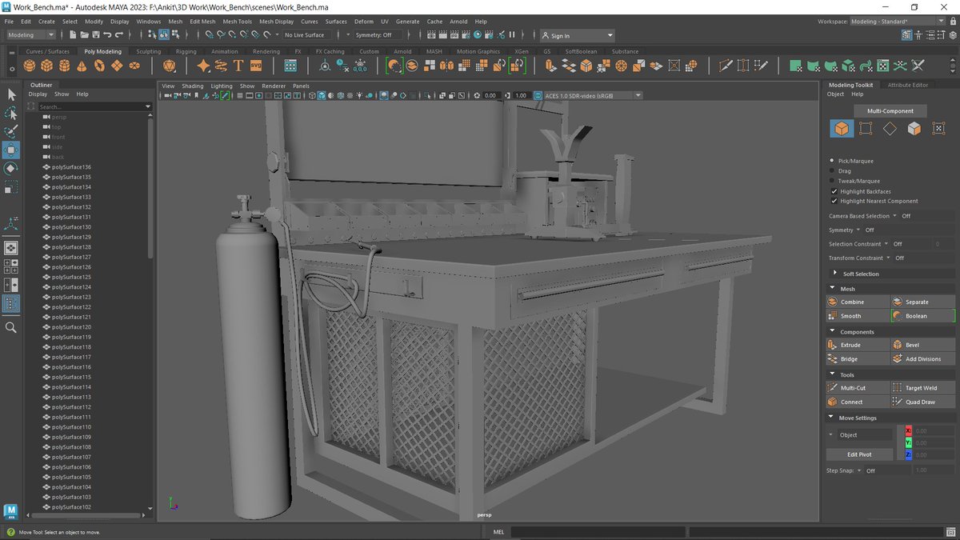Open the Sign In dropdown
The height and width of the screenshot is (540, 960).
click(577, 35)
